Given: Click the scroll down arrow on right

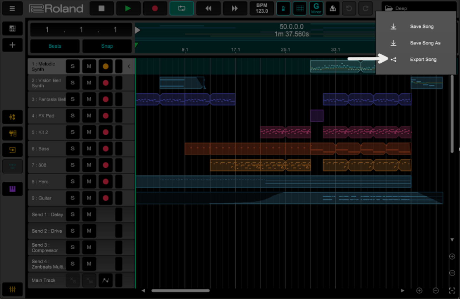Looking at the screenshot, I should coord(452,240).
